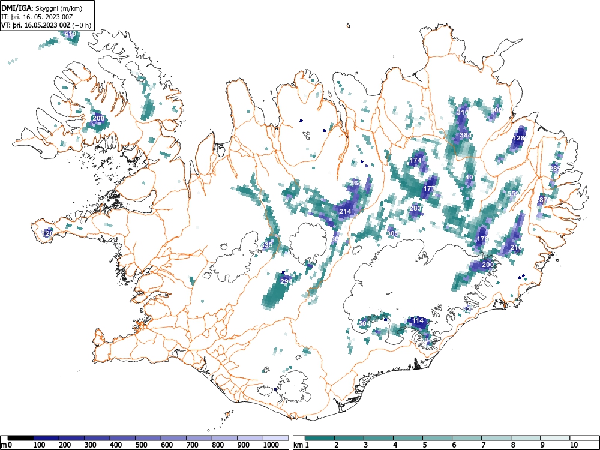Click the 1000 tick on the m legend
The width and height of the screenshot is (600, 450).
[271, 445]
